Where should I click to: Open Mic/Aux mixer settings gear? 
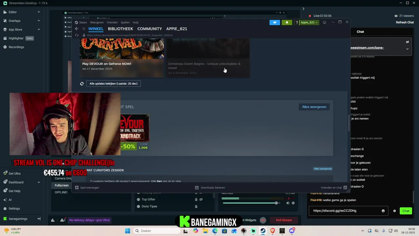point(293,203)
